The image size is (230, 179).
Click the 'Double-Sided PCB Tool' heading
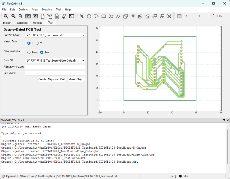pyautogui.click(x=22, y=30)
